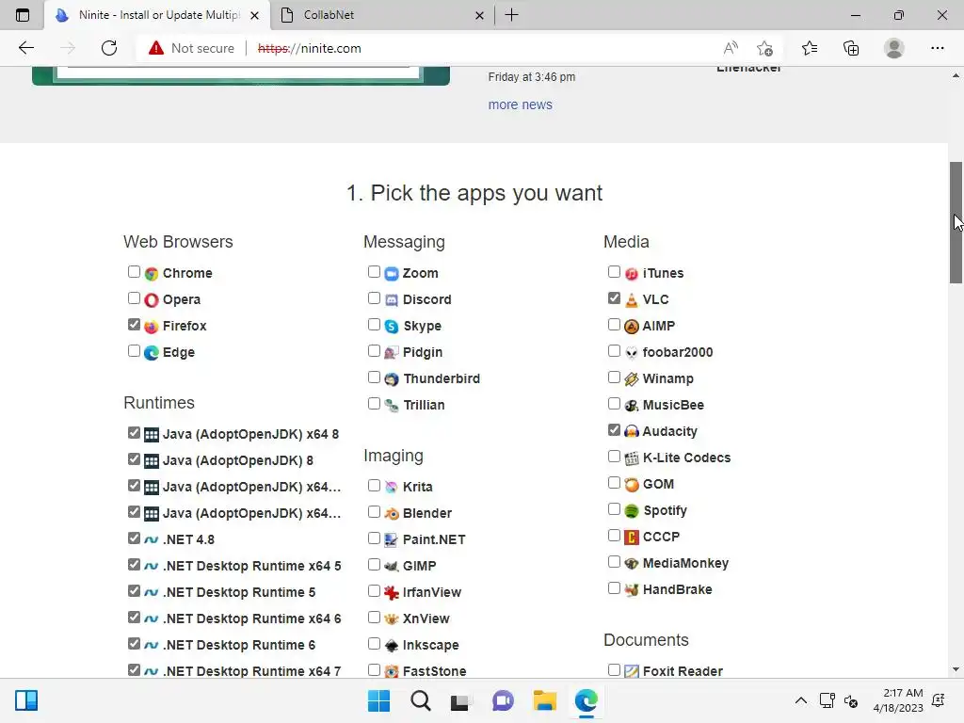Uncheck Java (AdoptOpenJDK) x64 8 checkbox
This screenshot has width=964, height=723.
point(134,433)
